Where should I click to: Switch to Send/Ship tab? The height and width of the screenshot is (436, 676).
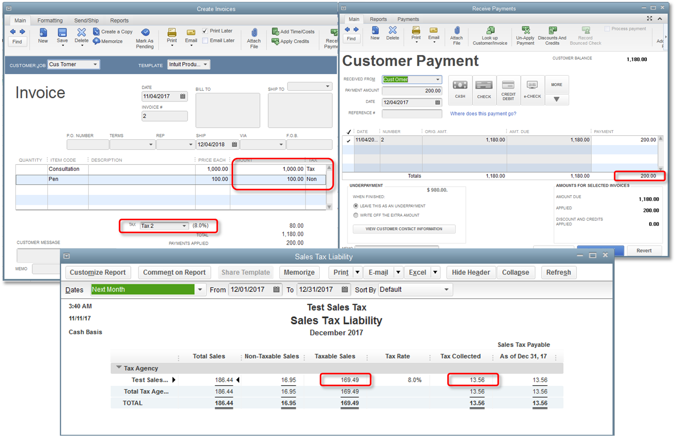(x=86, y=21)
